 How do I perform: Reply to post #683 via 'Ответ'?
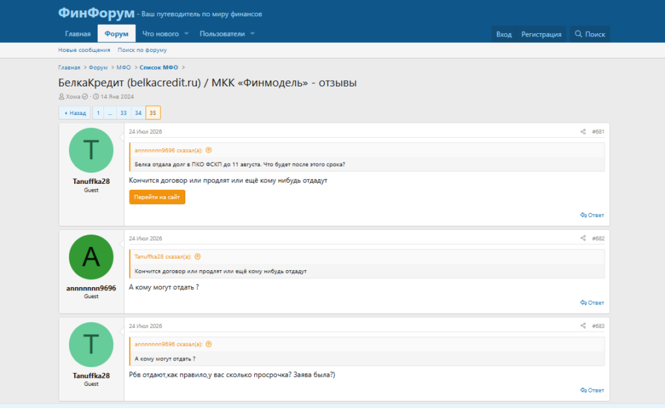click(592, 390)
